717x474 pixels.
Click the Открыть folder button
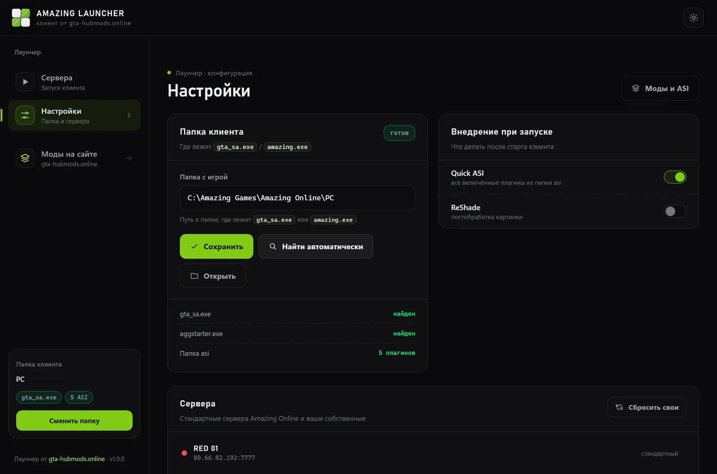(x=212, y=276)
